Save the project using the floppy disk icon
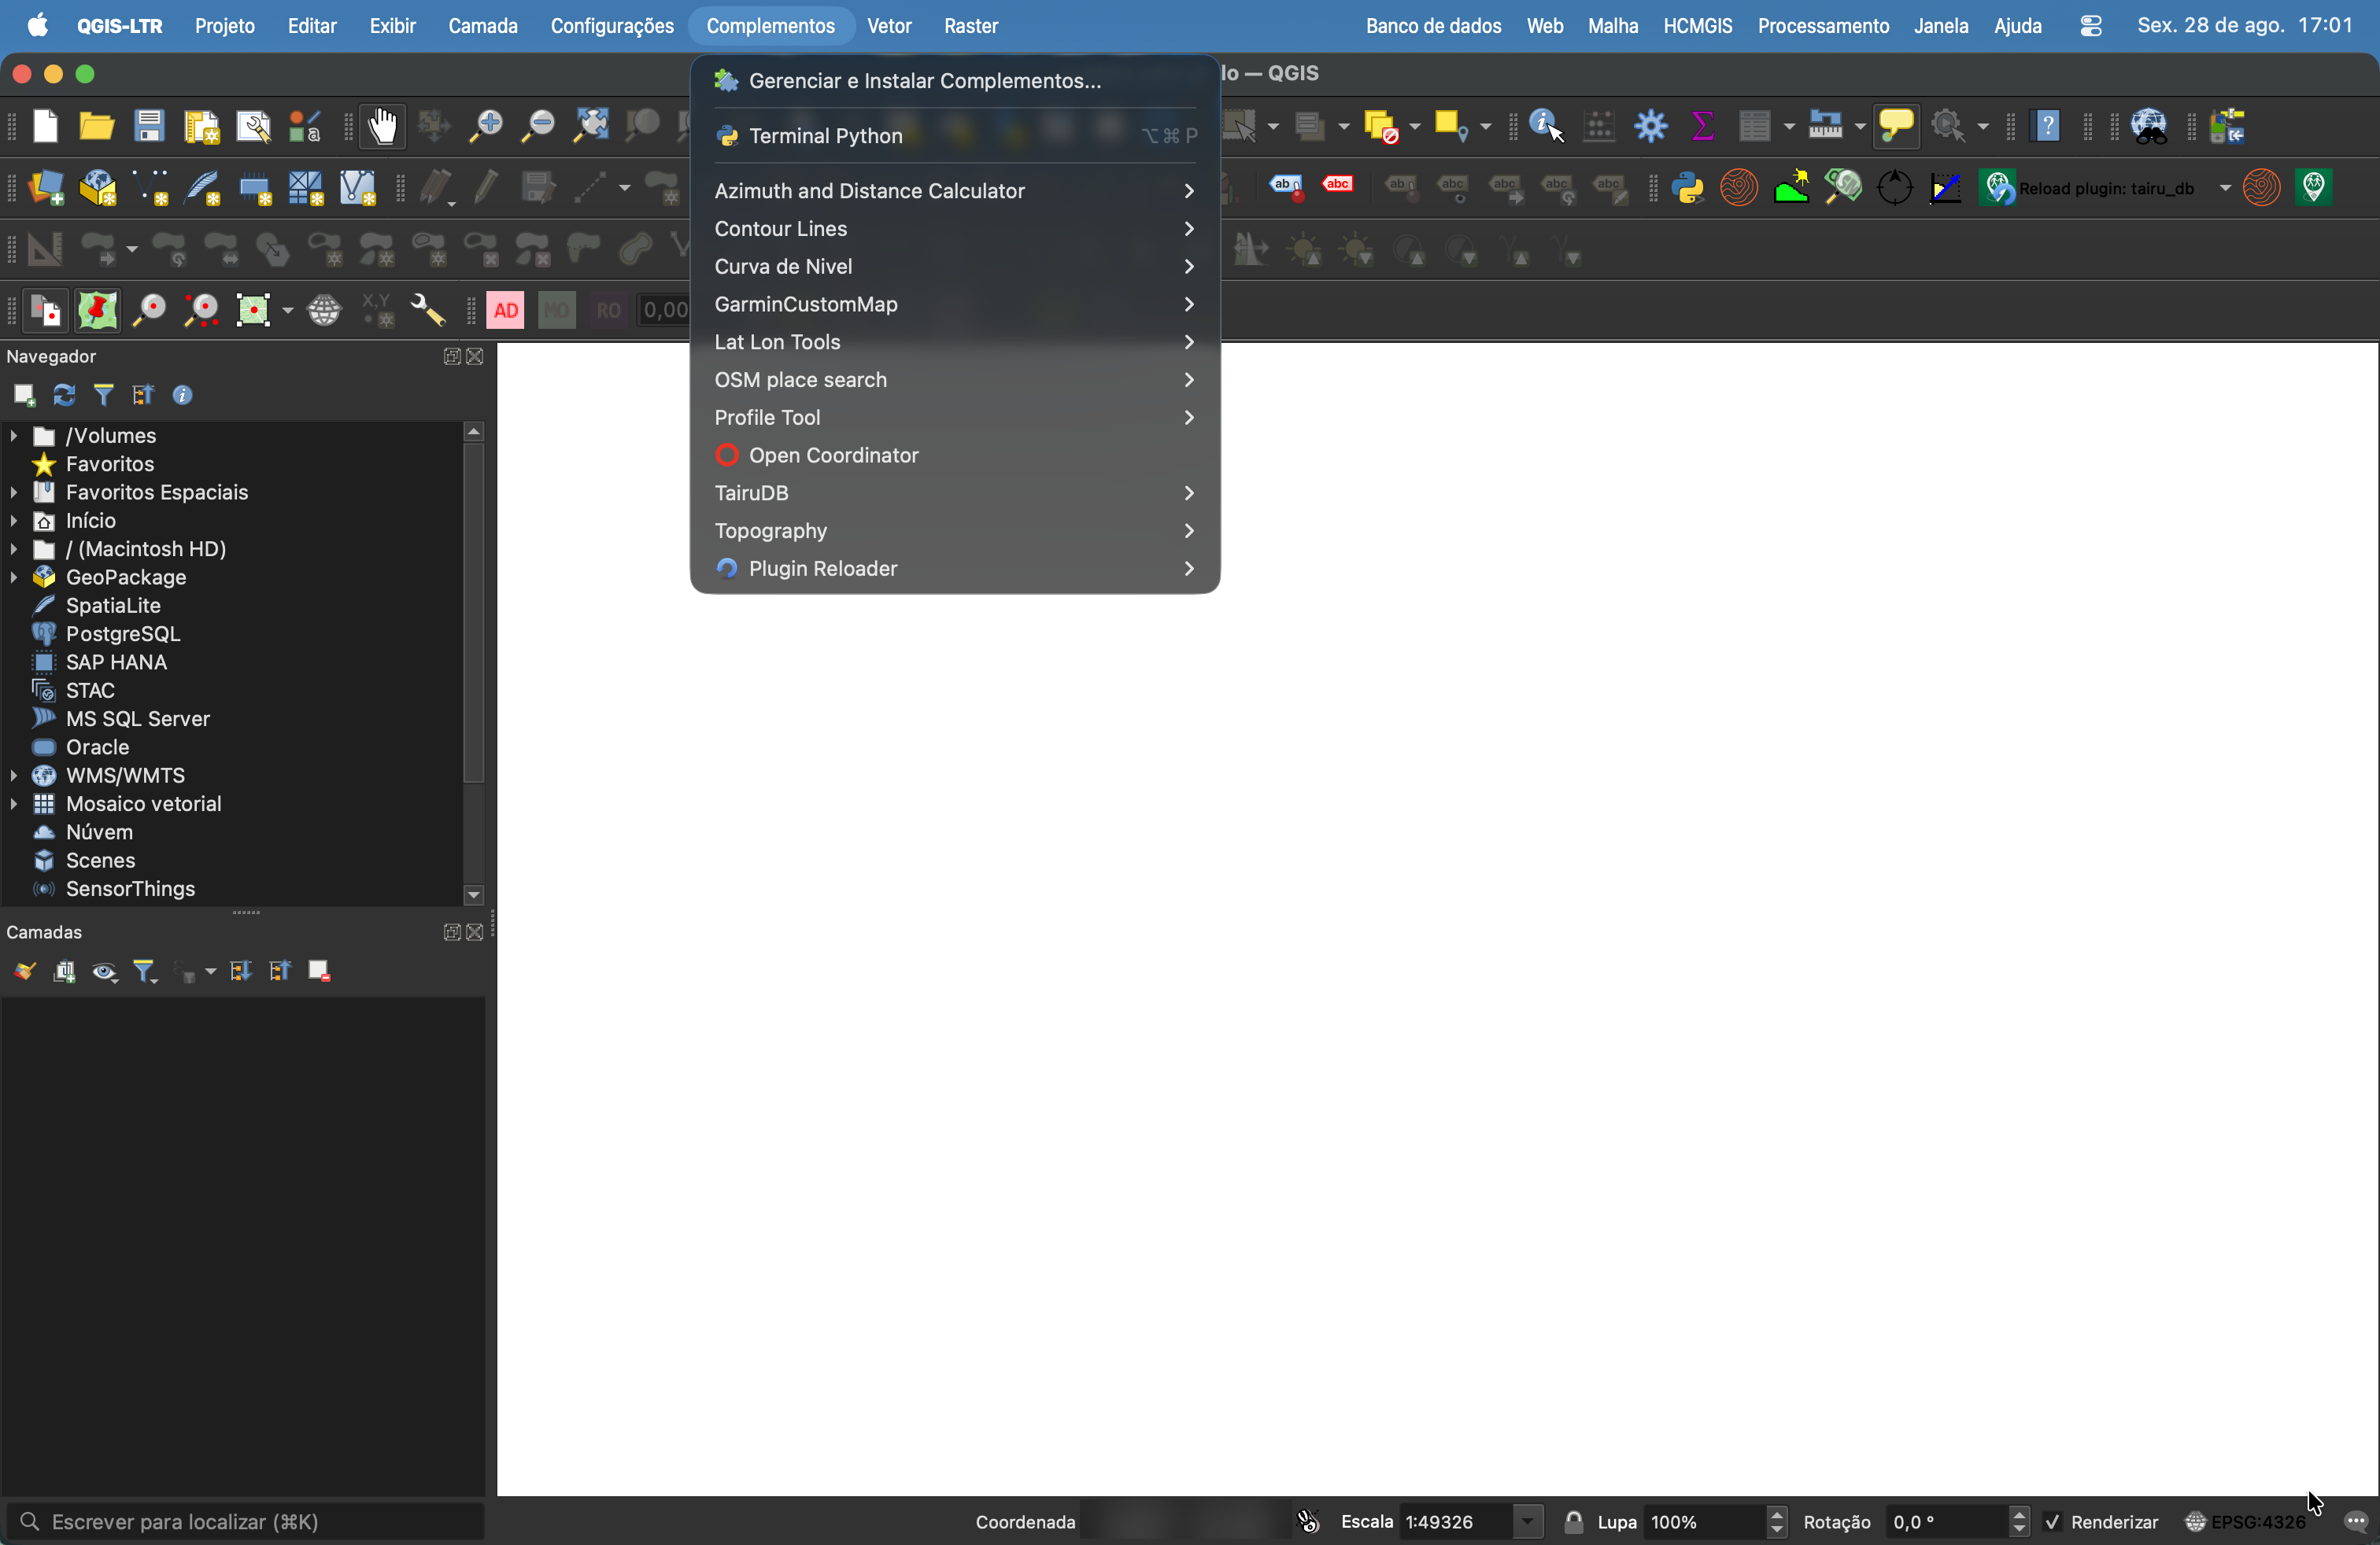Image resolution: width=2380 pixels, height=1545 pixels. (149, 126)
